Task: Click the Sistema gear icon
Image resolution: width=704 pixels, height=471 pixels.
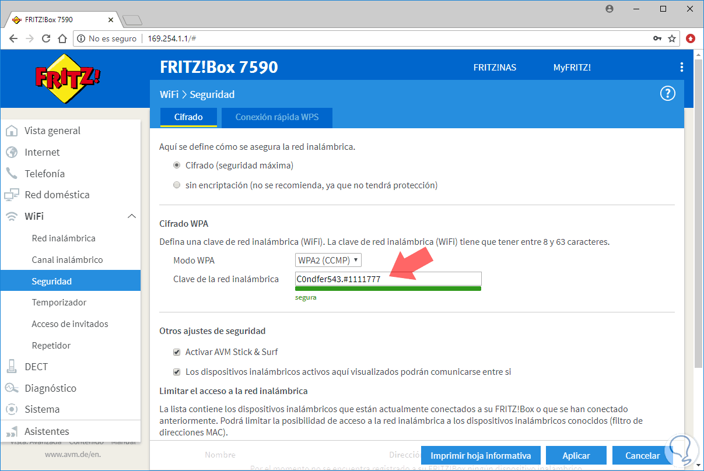Action: [x=12, y=409]
